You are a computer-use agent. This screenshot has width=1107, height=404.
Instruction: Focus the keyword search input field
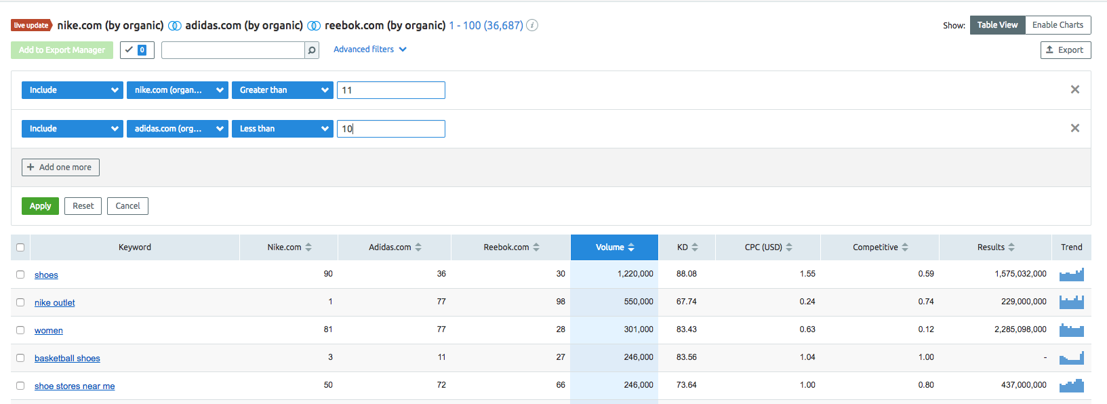click(233, 50)
